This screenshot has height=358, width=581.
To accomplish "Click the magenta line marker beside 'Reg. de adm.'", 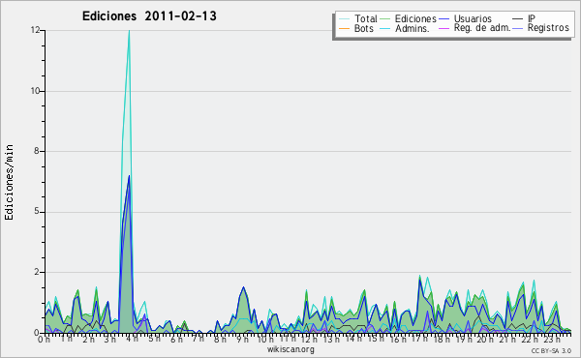I will (x=443, y=28).
